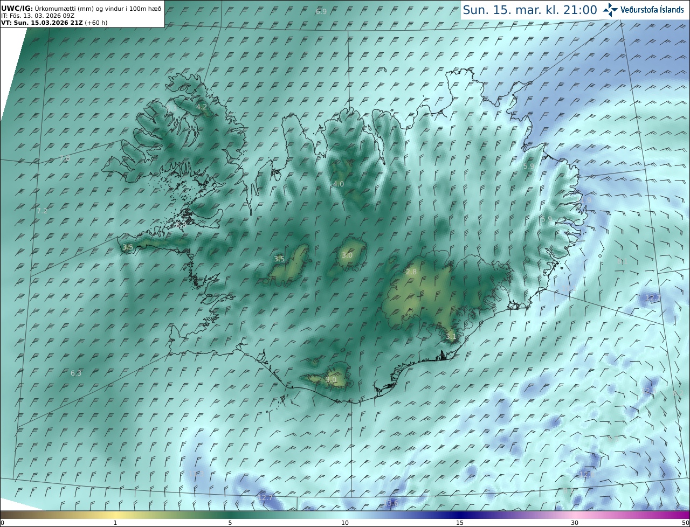Click the 2.8 value on Vatnajökull glacier
Viewport: 690px width, 527px height.
coord(411,272)
